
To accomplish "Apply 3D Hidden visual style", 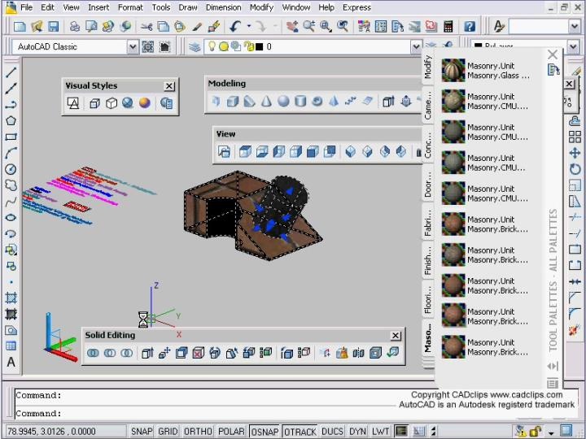I will coord(111,103).
